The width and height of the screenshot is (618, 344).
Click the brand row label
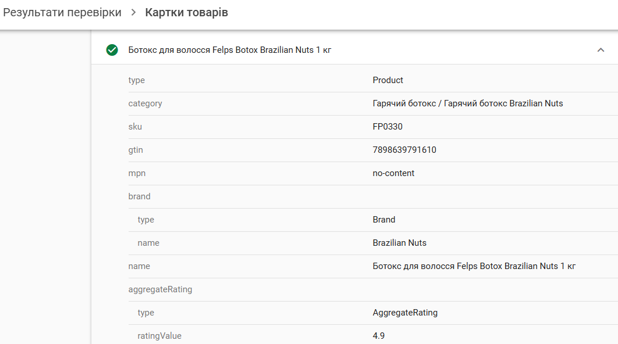[x=139, y=196]
